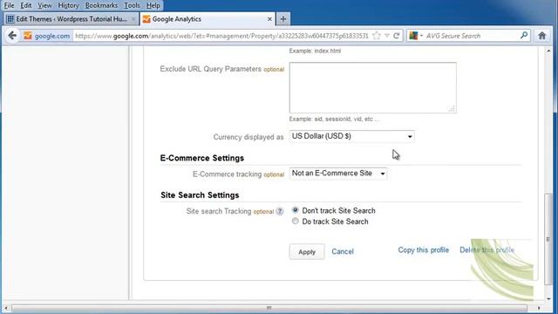Image resolution: width=558 pixels, height=314 pixels.
Task: Click into Exclude URL Query Parameters box
Action: pyautogui.click(x=372, y=87)
